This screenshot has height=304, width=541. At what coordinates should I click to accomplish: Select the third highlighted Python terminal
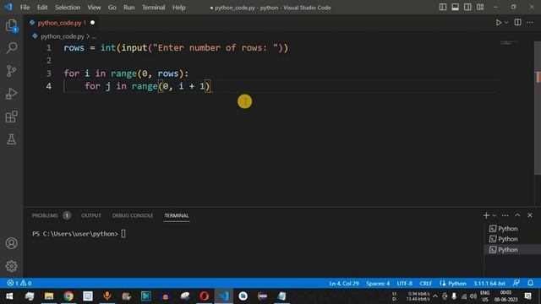tap(513, 250)
